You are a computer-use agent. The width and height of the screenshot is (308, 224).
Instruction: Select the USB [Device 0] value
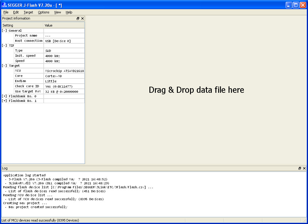click(x=64, y=41)
